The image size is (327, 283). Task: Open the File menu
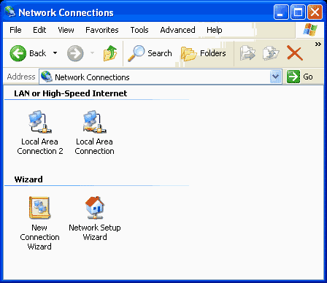(15, 30)
